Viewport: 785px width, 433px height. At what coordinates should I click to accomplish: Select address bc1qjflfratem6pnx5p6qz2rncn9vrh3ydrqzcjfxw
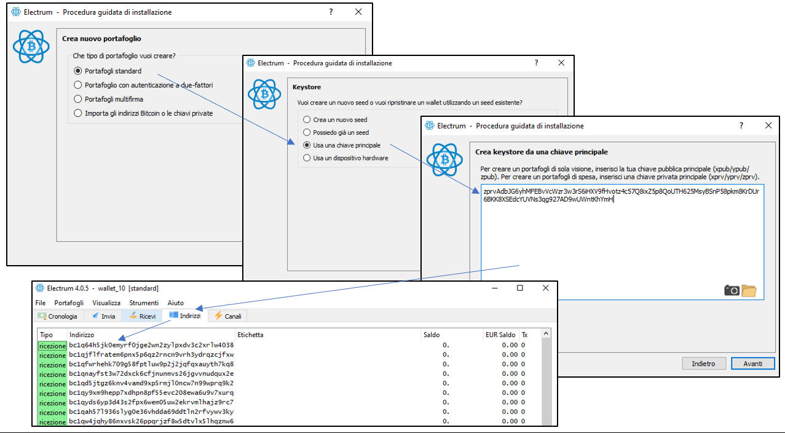tap(151, 355)
